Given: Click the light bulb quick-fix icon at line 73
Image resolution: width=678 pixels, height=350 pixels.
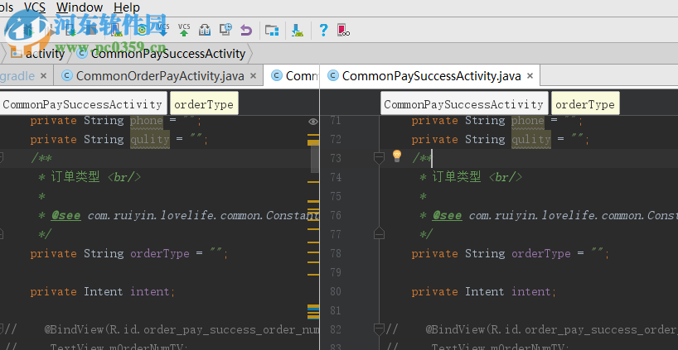Looking at the screenshot, I should [396, 156].
